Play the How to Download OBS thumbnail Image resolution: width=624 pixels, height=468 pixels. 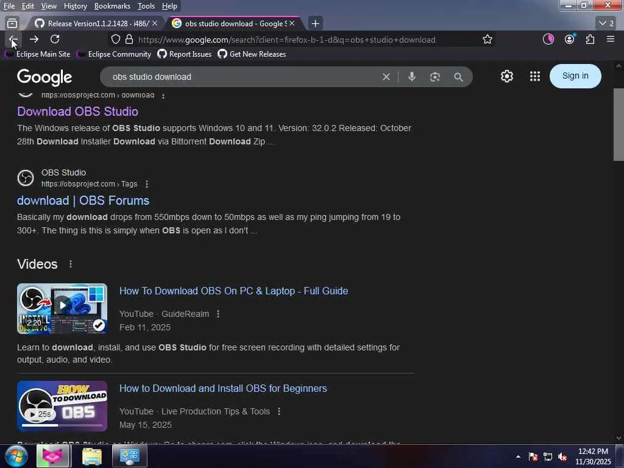click(62, 406)
